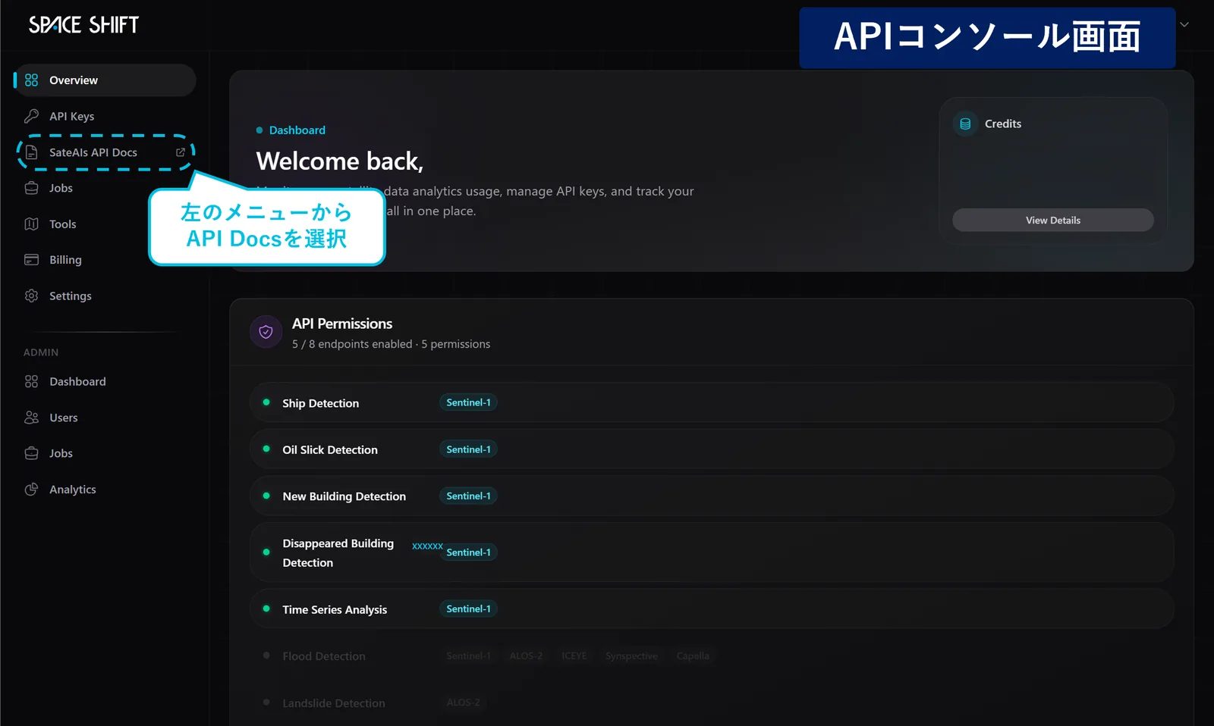Click the API Permissions heading

[342, 324]
